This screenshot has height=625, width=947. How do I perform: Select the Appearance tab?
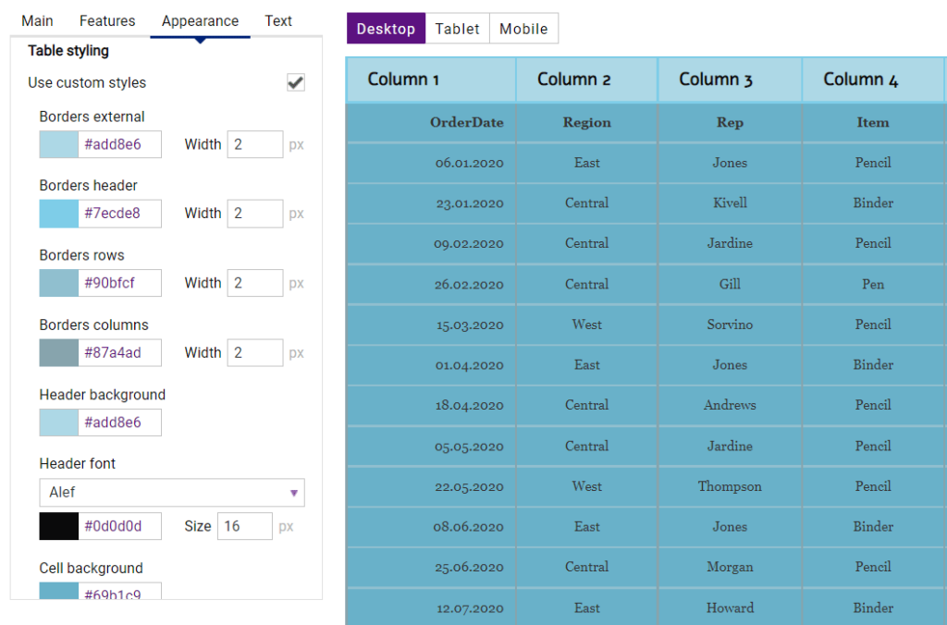coord(200,20)
